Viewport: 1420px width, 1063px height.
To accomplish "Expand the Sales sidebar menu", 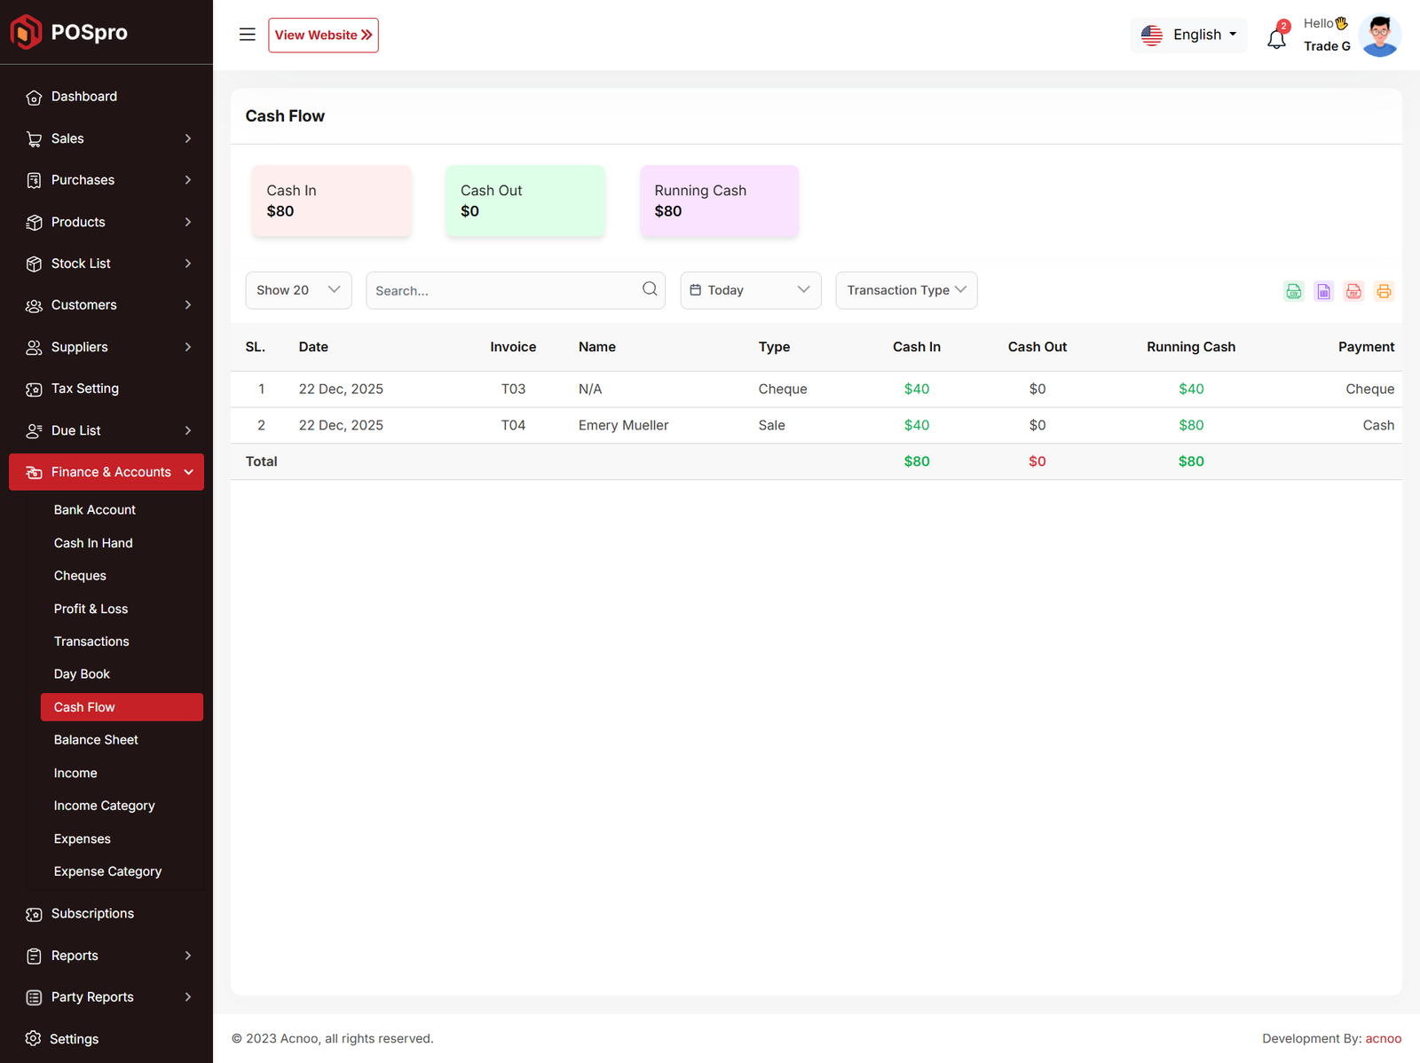I will 106,138.
